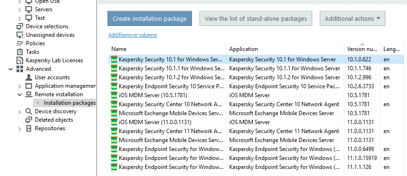Click package icon of Endpoint Security 10 Service Pack row
The width and height of the screenshot is (407, 176).
tap(114, 86)
